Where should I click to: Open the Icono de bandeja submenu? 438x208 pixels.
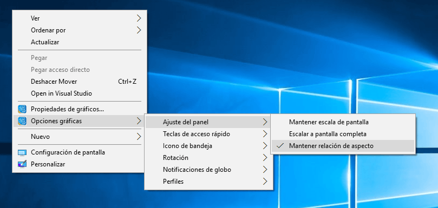click(208, 146)
